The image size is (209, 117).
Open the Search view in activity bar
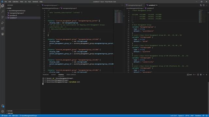tap(3, 11)
